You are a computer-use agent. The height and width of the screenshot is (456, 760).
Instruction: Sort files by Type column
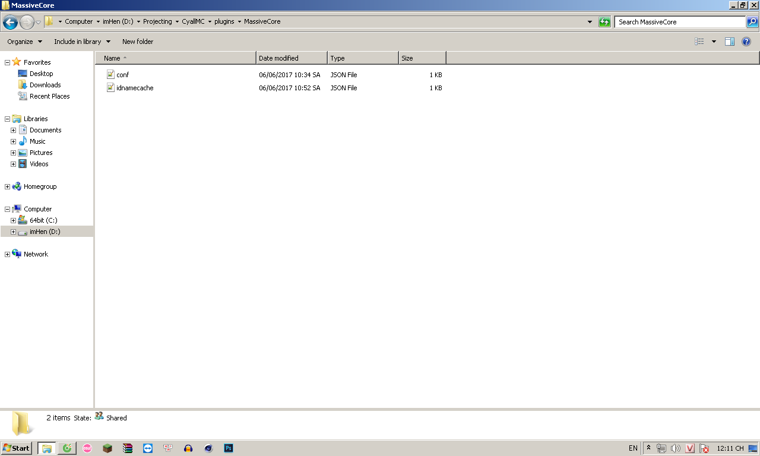(x=363, y=58)
